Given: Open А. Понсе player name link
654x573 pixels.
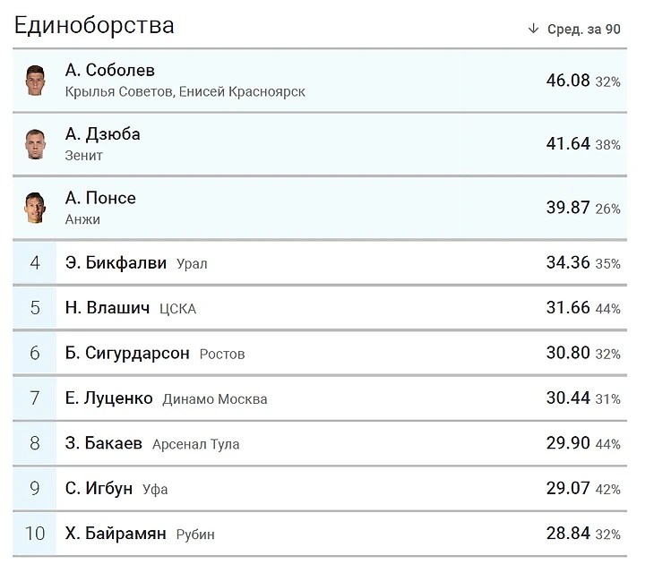Looking at the screenshot, I should tap(100, 198).
